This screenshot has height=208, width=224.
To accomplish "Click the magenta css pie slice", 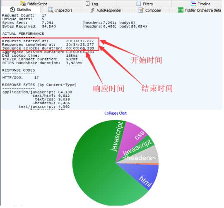I will pos(131,138).
